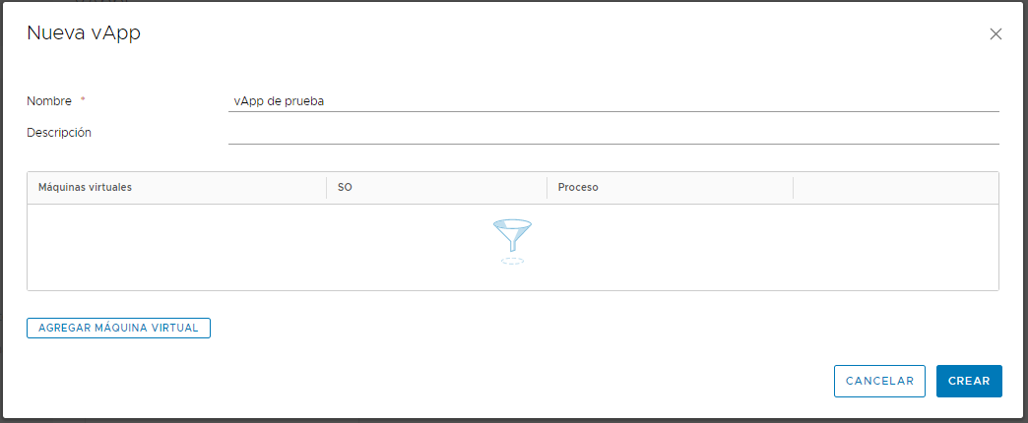
Task: Add a VM with AGREGAR MÁQUINA VIRTUAL
Action: pos(118,328)
